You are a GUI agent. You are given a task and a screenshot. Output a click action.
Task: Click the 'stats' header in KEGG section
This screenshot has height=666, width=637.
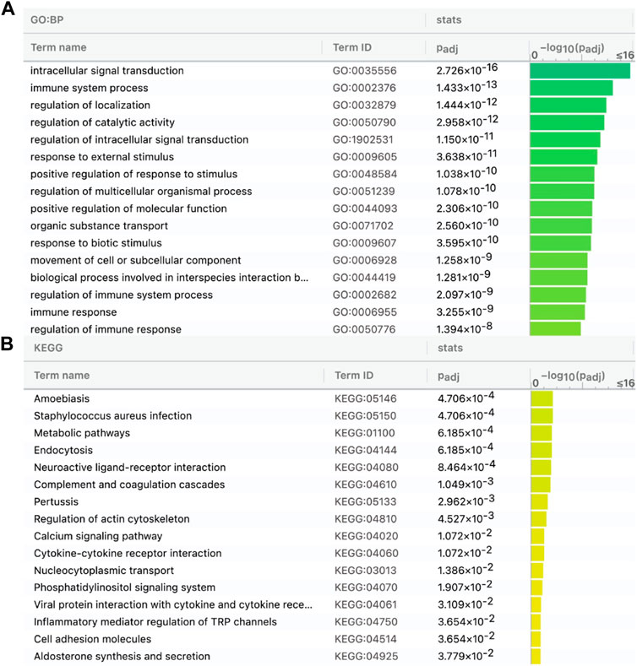(450, 348)
